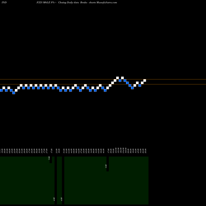Click the black volume bar labeled 8.00

click(x=108, y=164)
